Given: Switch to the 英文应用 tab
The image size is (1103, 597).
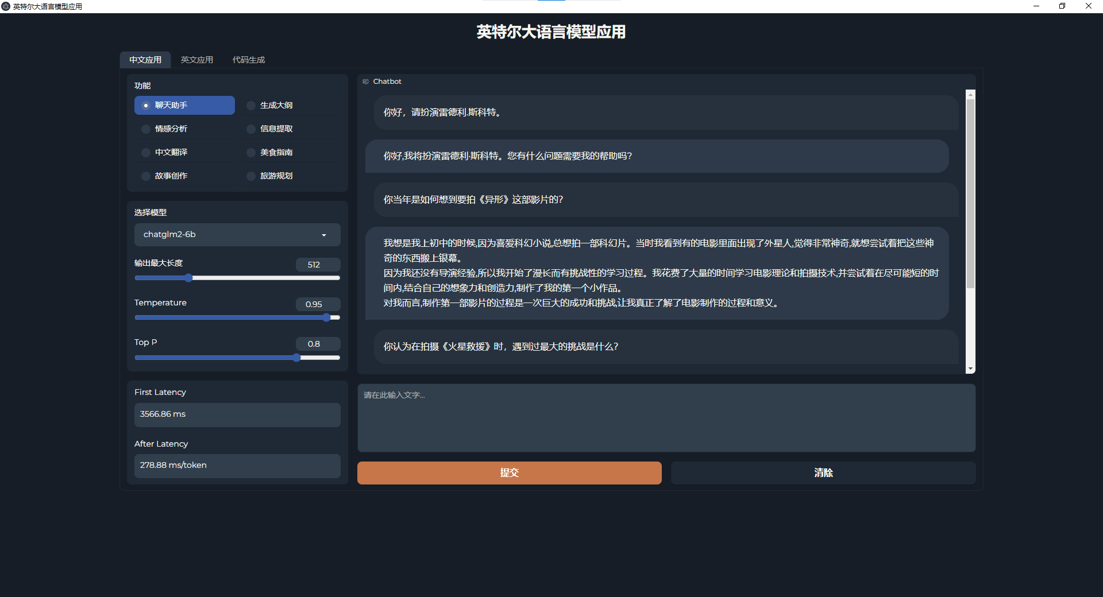Looking at the screenshot, I should 197,59.
